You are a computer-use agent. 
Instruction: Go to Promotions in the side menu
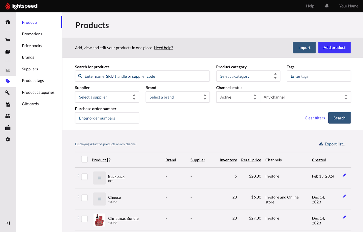(32, 34)
